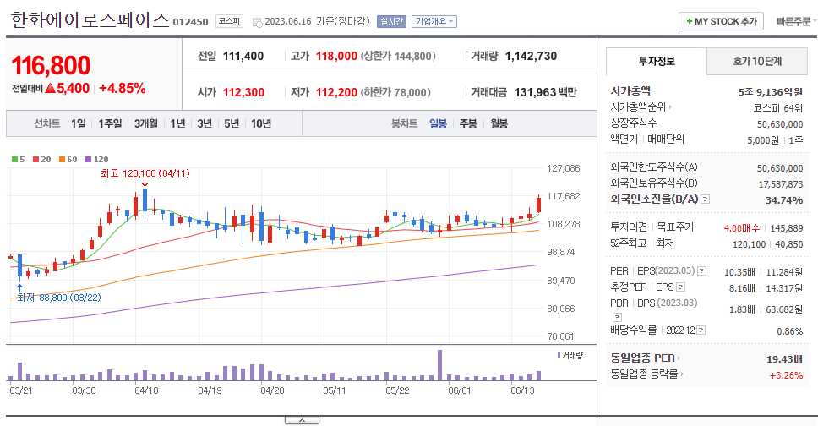The height and width of the screenshot is (426, 818).
Task: Click the MY STOCK 추가 button
Action: (x=721, y=21)
